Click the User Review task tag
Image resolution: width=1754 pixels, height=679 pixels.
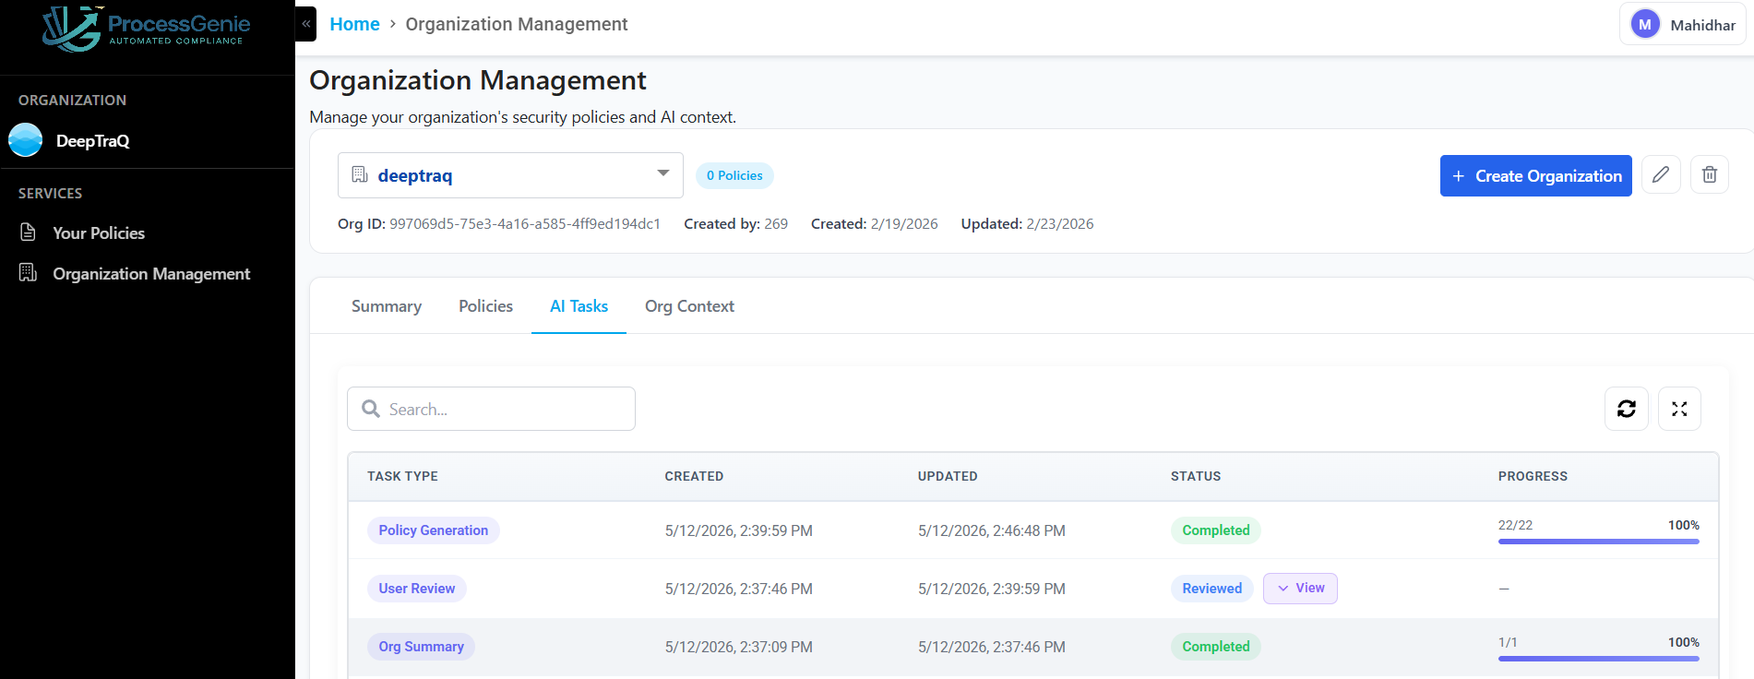[417, 589]
